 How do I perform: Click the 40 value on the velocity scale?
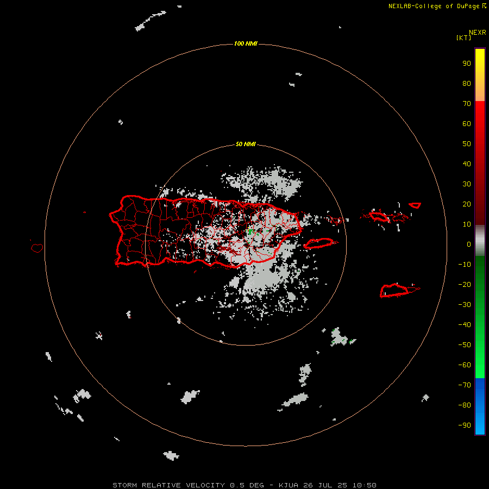point(467,164)
